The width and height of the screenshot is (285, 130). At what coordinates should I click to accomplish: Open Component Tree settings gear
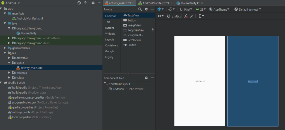pos(146,78)
